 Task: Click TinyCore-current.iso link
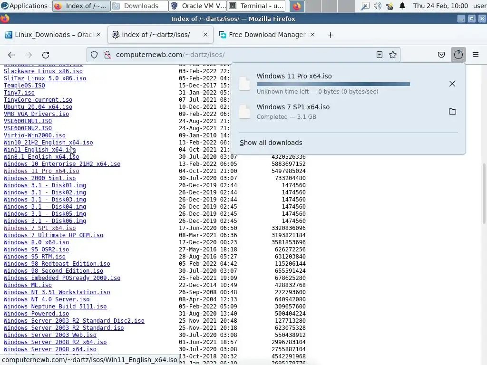[38, 100]
